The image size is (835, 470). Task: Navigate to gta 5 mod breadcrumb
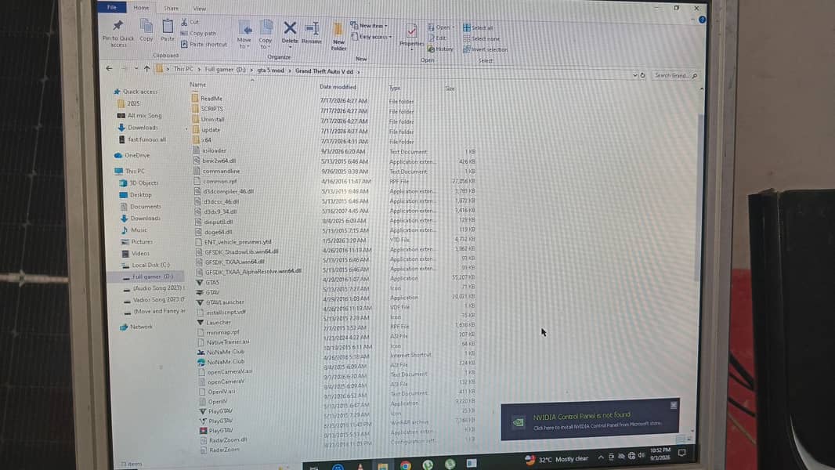(270, 70)
